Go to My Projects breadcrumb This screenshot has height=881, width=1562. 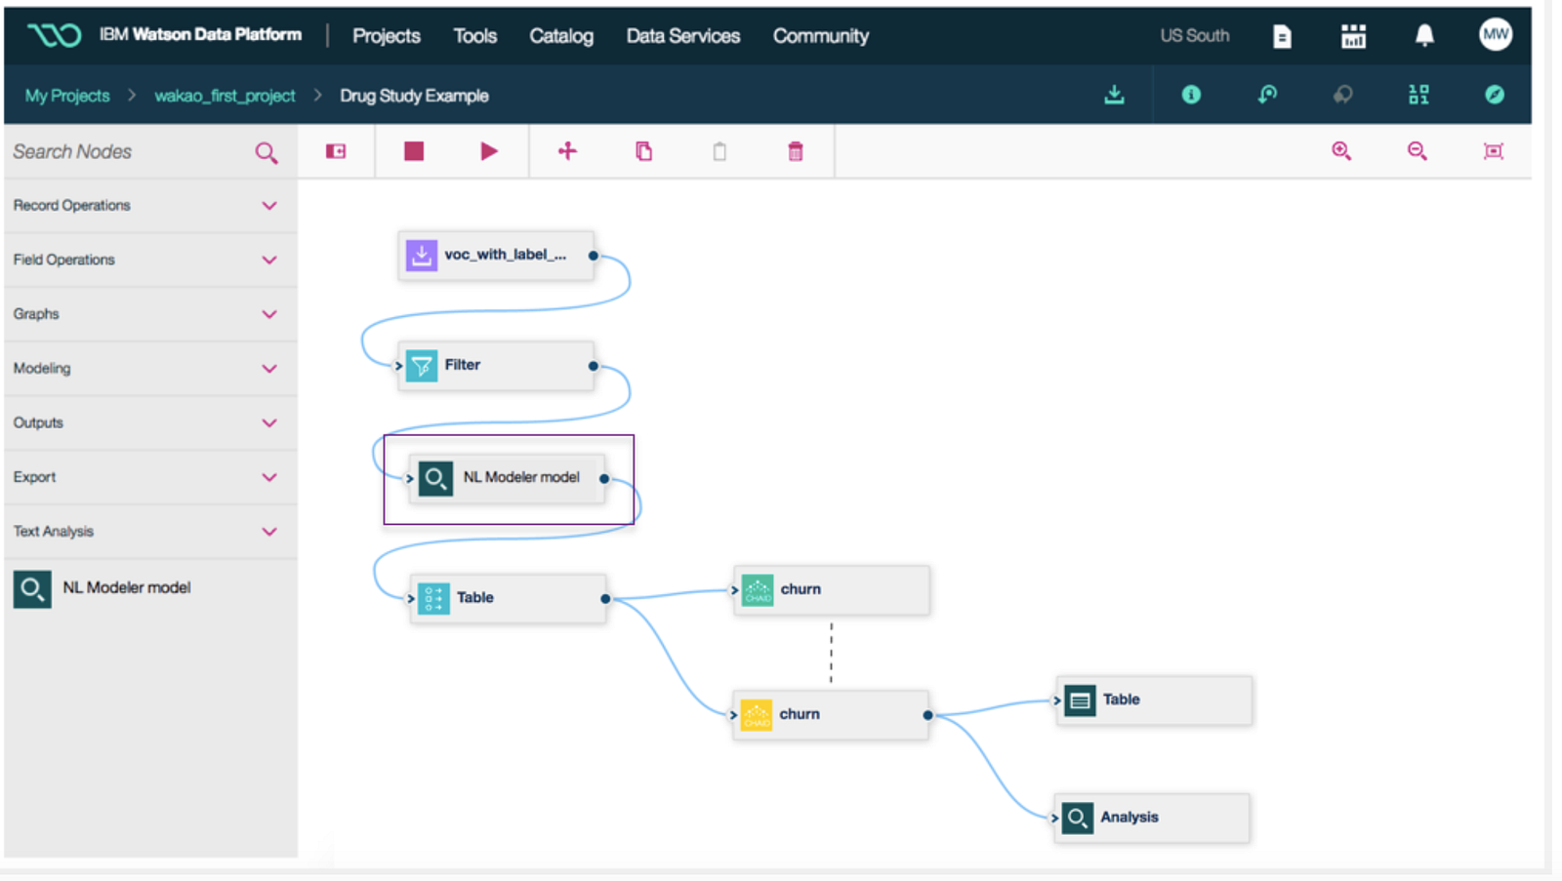[x=67, y=96]
